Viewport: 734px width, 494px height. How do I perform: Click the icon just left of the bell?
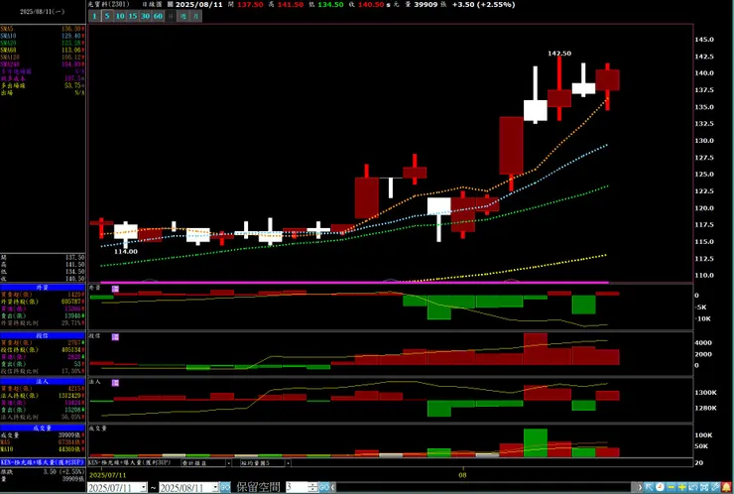(715, 487)
